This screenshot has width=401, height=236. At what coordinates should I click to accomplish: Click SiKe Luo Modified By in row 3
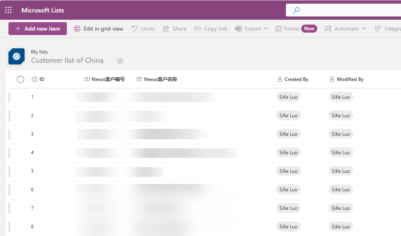point(341,134)
